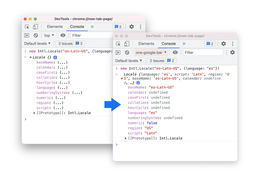Click info badge next to left Locale object
The width and height of the screenshot is (254, 178).
(55, 57)
